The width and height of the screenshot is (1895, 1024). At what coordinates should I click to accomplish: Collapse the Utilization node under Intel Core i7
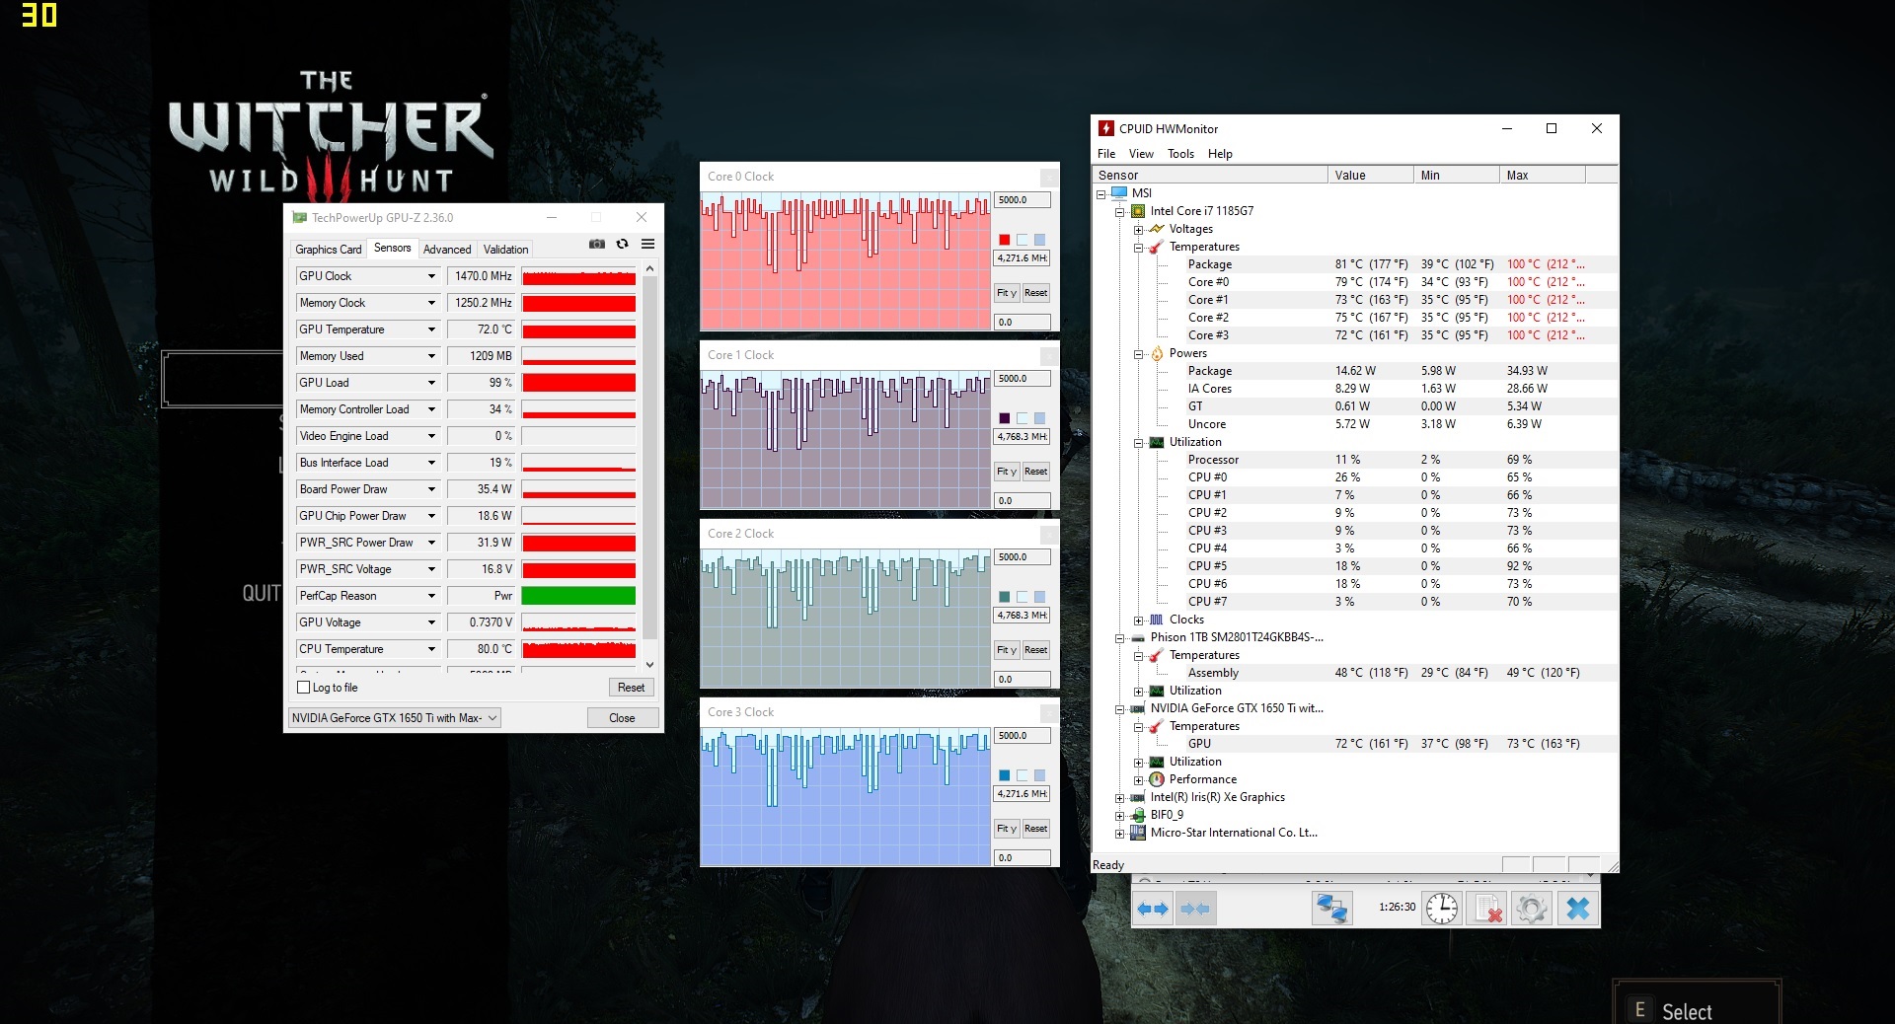(1138, 443)
